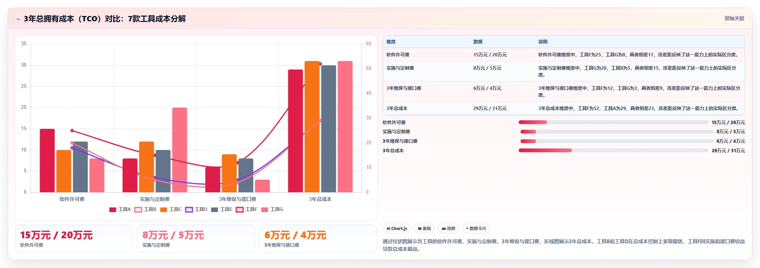Open the 15万元 / 20万元 KPI card
Viewport: 760px width, 268px height.
(74, 239)
